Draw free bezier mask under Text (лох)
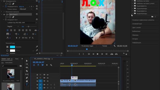The height and width of the screenshot is (90, 160). pyautogui.click(x=13, y=17)
